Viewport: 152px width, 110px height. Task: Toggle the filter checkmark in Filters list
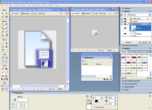click(88, 103)
